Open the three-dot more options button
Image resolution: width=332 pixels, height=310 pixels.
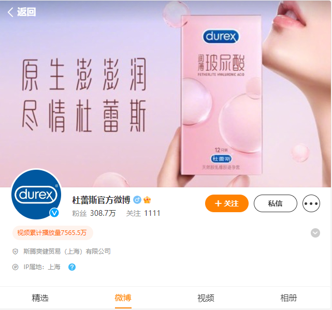coord(311,203)
